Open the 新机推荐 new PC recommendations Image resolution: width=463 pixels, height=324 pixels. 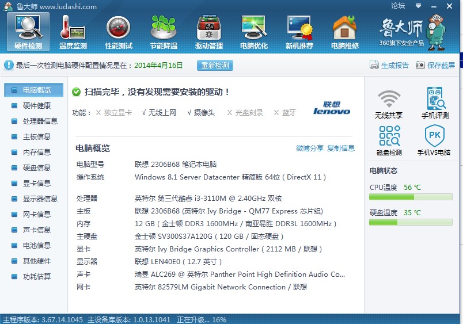click(299, 32)
